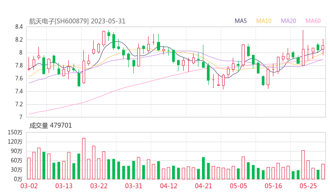The image size is (330, 196).
Task: Click the 8.2 price axis label
Action: coord(19,40)
